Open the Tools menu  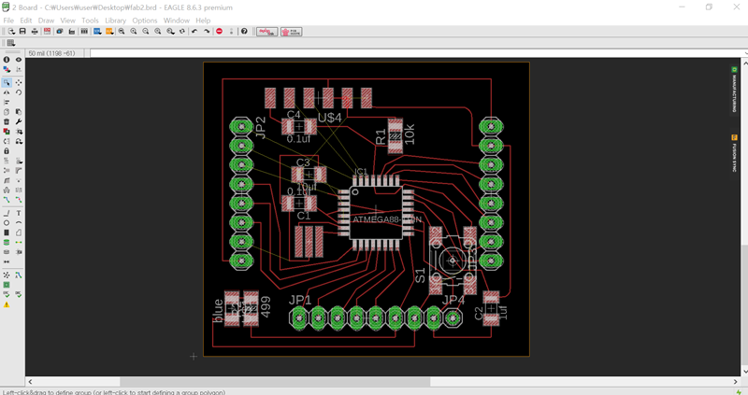click(90, 21)
